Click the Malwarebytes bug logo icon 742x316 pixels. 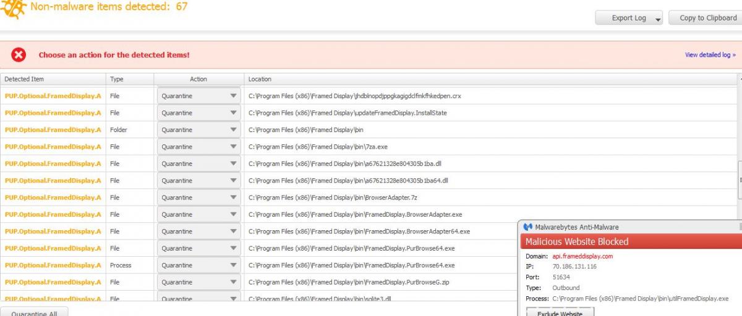tap(14, 9)
